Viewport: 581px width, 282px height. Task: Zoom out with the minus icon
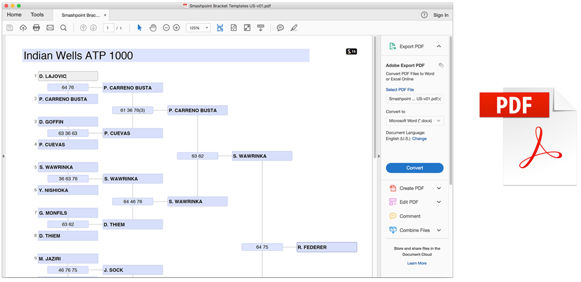coord(166,28)
